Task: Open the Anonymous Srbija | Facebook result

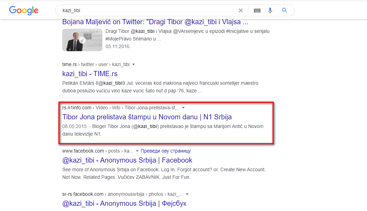Action: pos(127,160)
